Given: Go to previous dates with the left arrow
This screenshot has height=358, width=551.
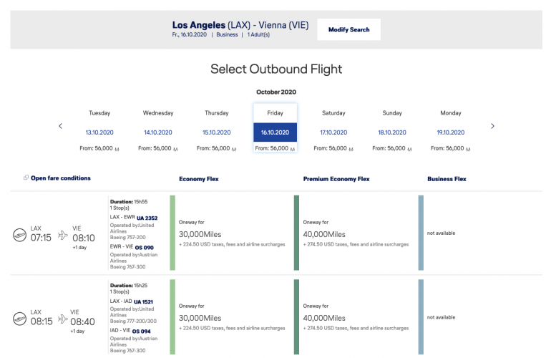Looking at the screenshot, I should [x=60, y=126].
